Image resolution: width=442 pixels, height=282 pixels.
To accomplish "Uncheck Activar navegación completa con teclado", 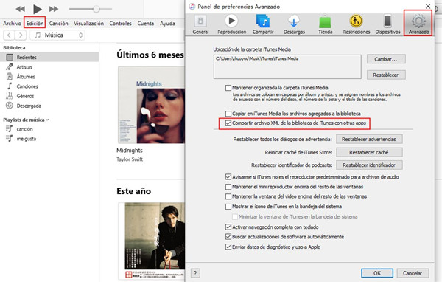I will coord(228,227).
